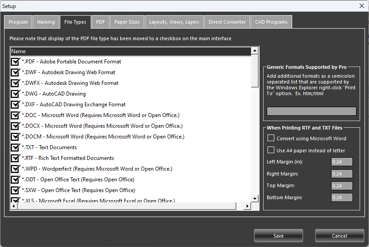Switch to Direct Converter tab

coord(227,22)
